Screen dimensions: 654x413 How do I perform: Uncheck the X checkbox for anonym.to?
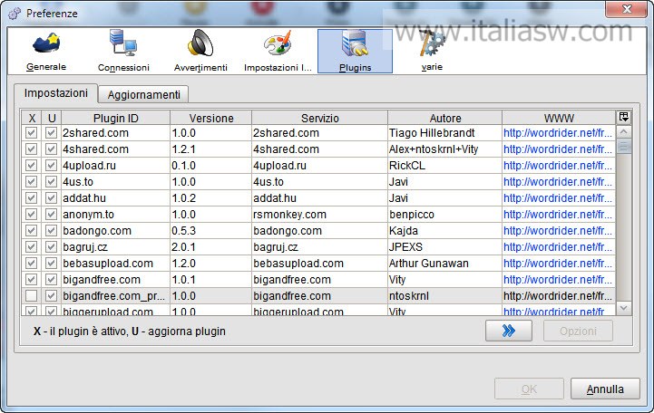(31, 214)
